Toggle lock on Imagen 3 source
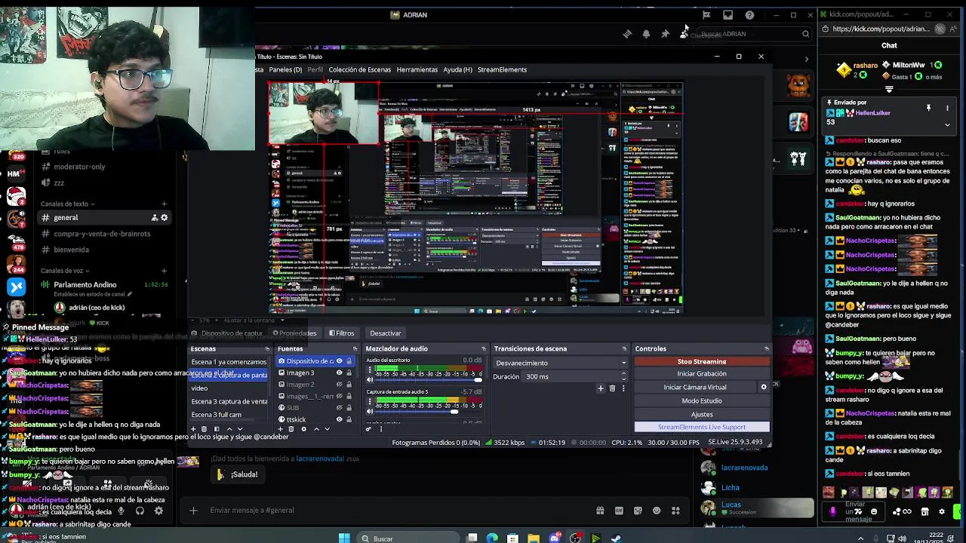The width and height of the screenshot is (966, 543). [349, 373]
